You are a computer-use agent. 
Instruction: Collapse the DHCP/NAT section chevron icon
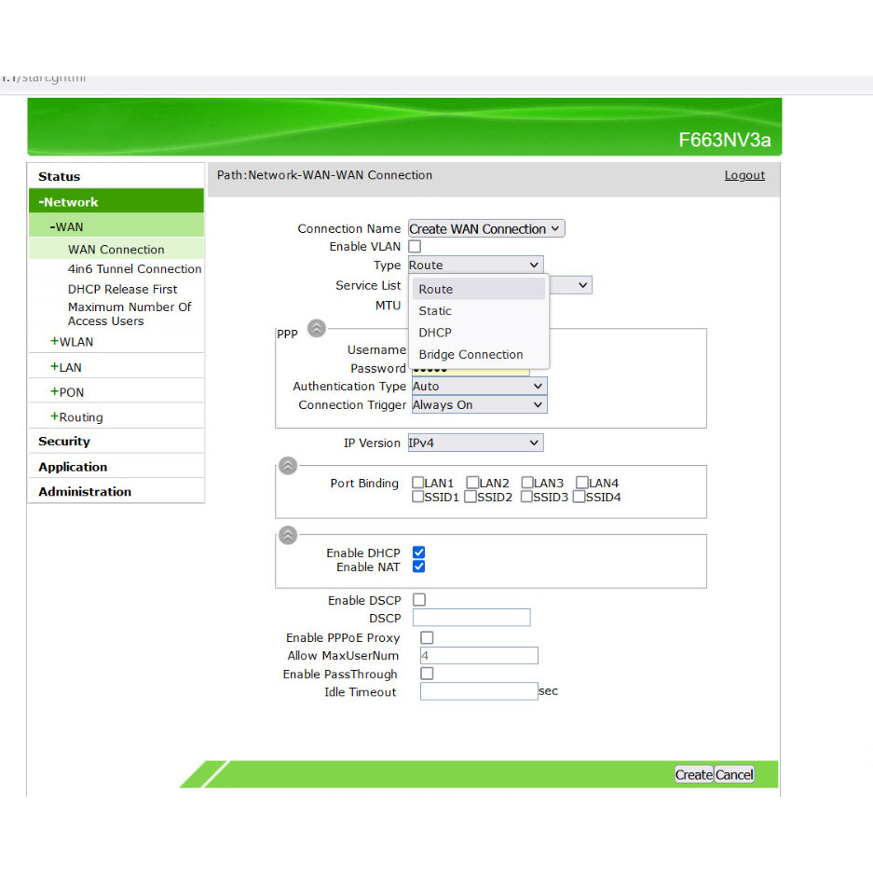288,535
